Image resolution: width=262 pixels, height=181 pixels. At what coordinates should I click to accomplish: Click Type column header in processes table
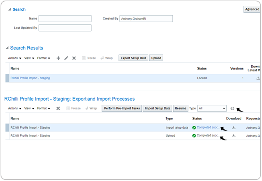coord(169,119)
